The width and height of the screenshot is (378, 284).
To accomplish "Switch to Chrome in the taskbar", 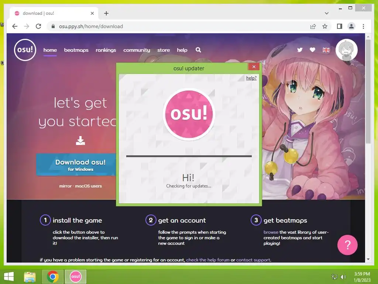I will point(53,277).
